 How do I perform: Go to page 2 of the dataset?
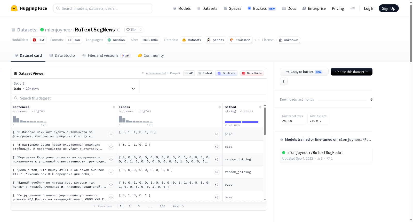click(130, 206)
